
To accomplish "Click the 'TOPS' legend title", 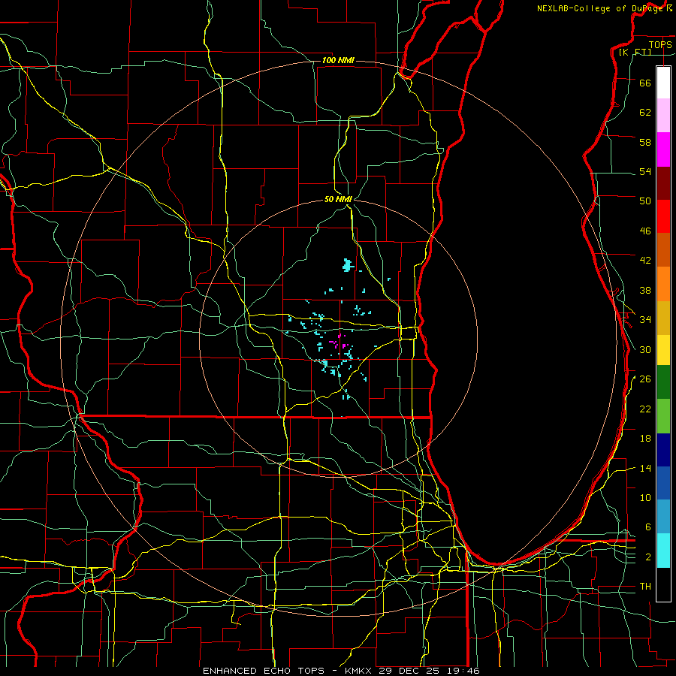I will pos(660,44).
